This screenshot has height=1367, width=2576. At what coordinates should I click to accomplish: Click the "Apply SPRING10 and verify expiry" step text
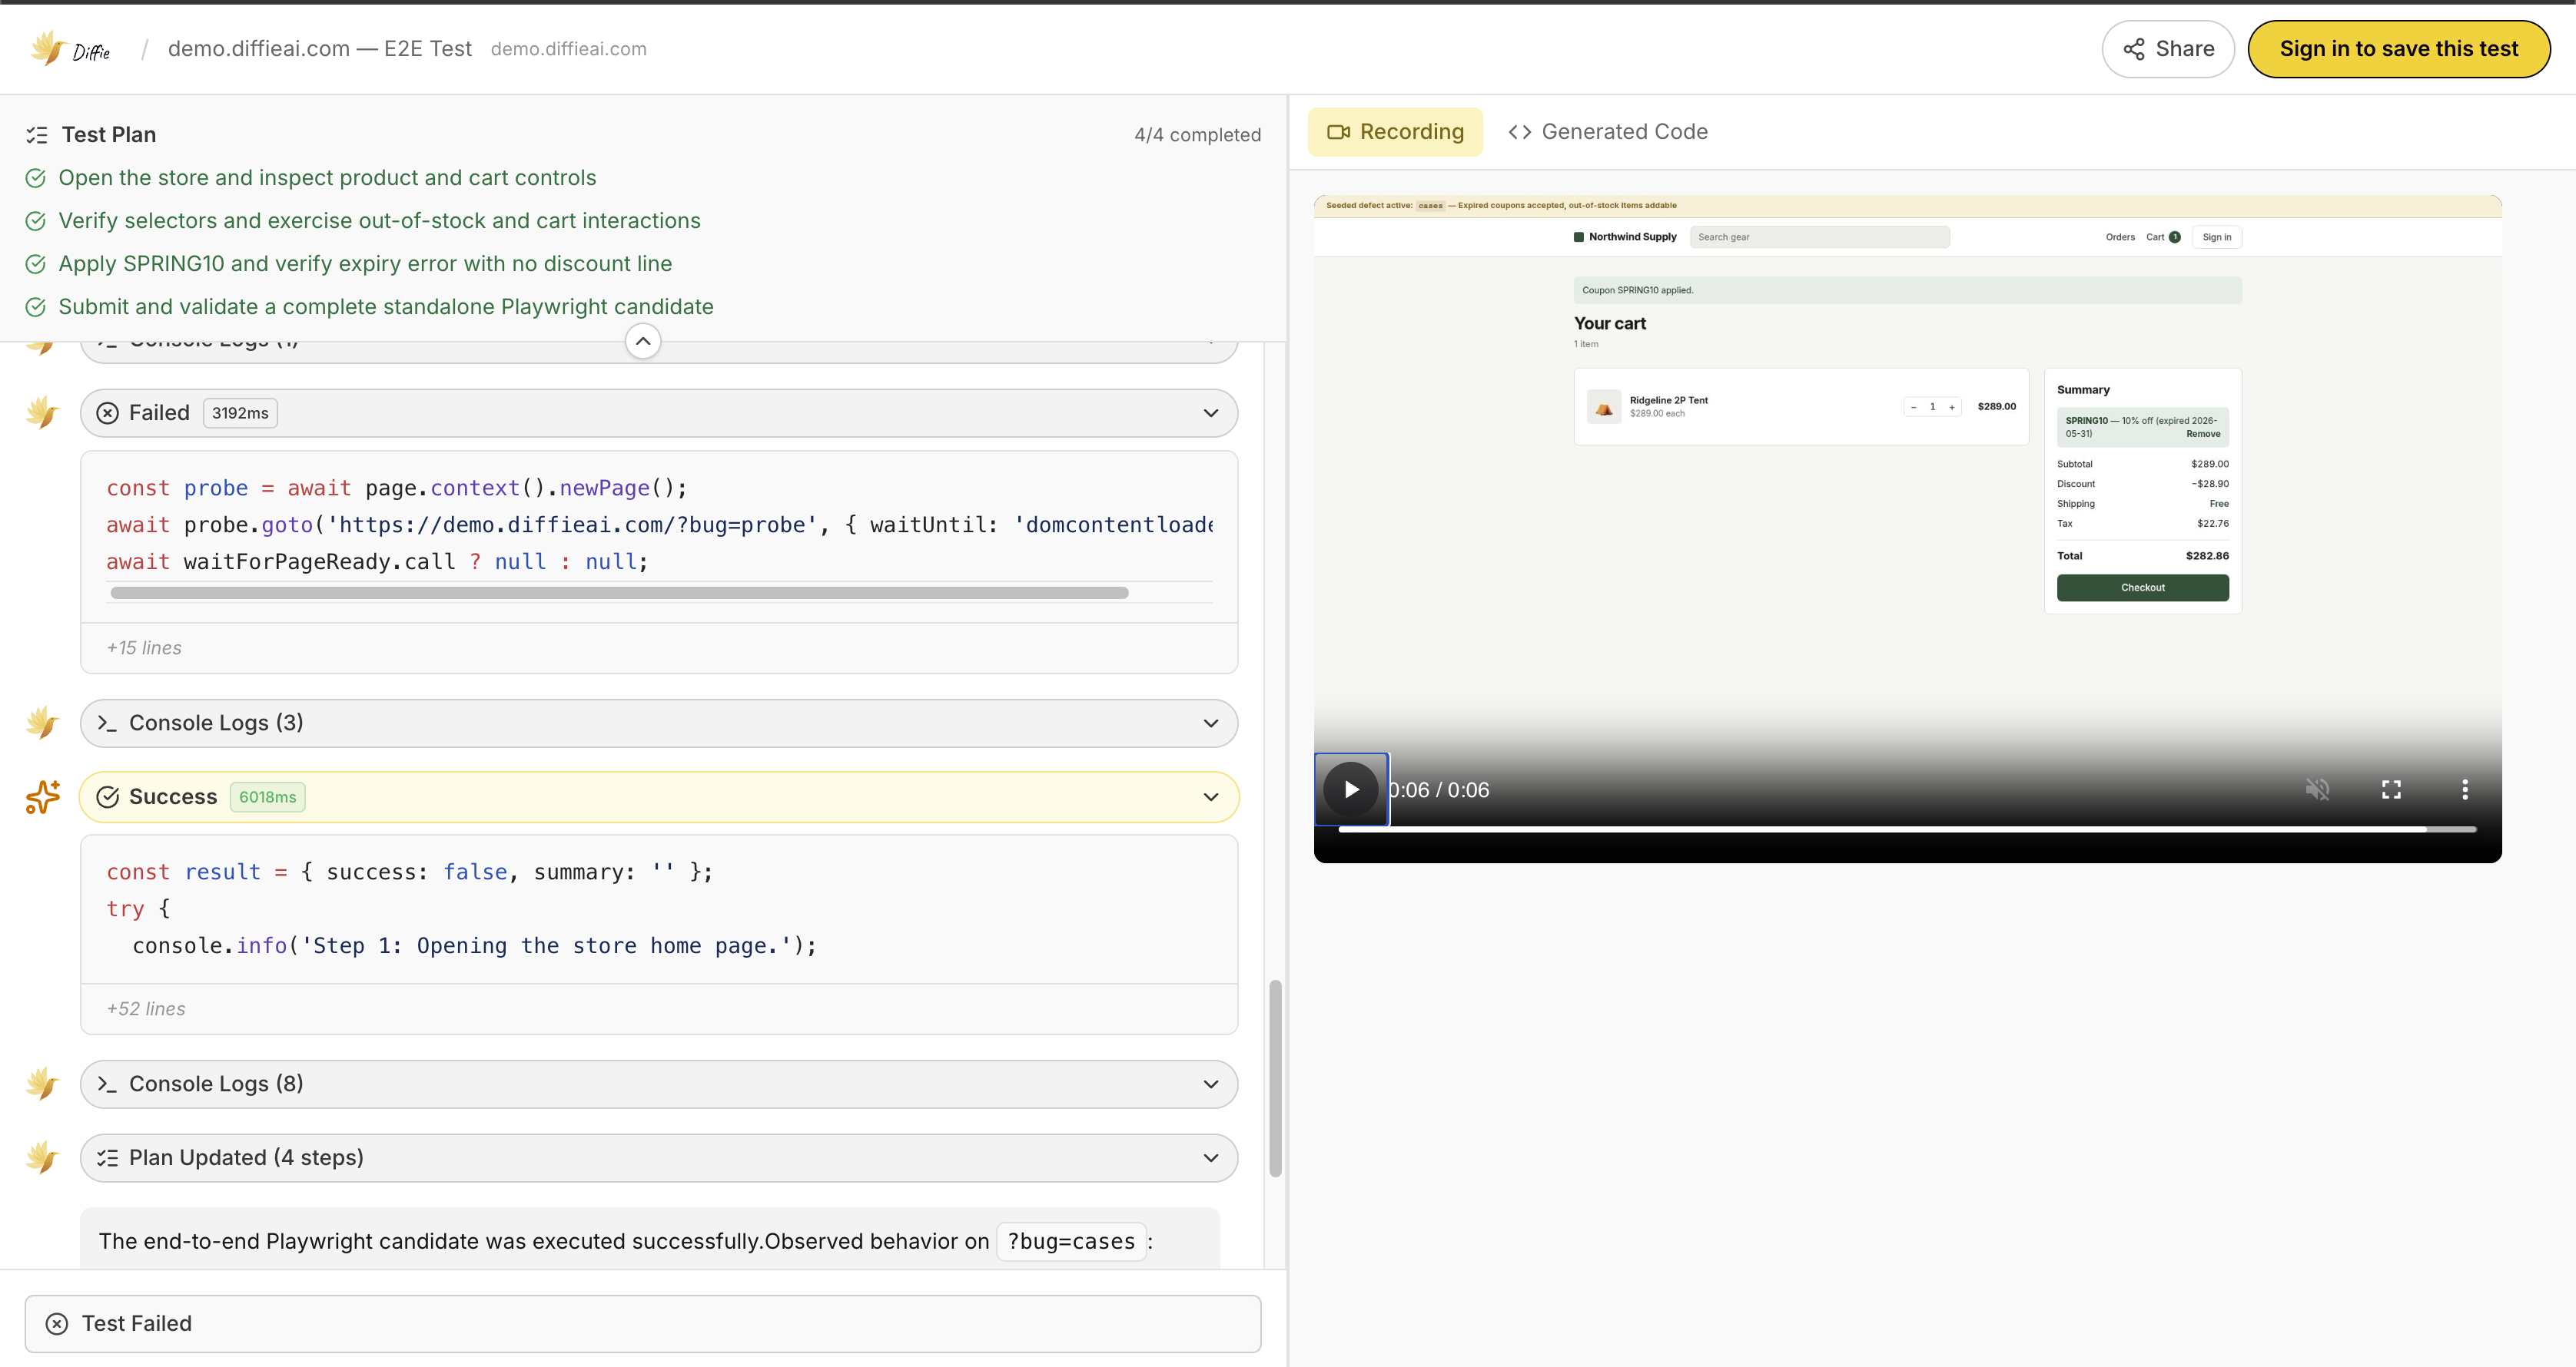[x=365, y=264]
